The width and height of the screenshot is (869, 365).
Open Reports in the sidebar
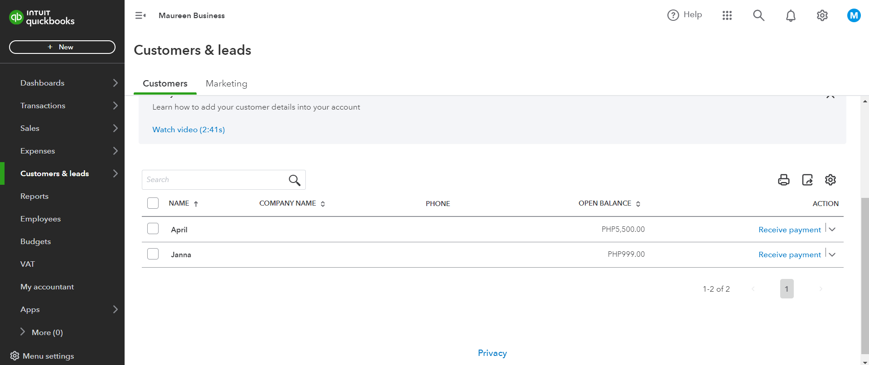34,196
